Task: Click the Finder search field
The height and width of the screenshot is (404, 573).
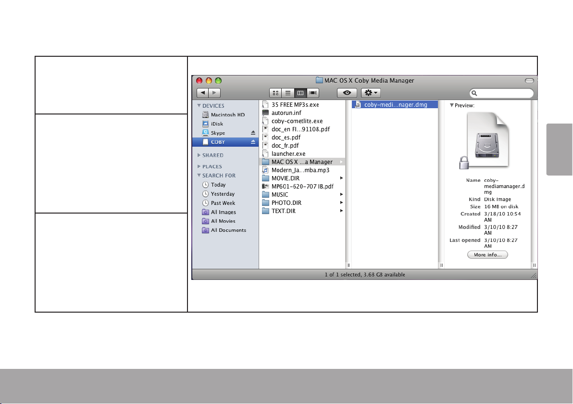Action: coord(501,93)
